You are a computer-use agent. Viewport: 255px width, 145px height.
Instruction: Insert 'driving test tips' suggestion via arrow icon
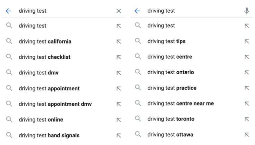tap(246, 41)
